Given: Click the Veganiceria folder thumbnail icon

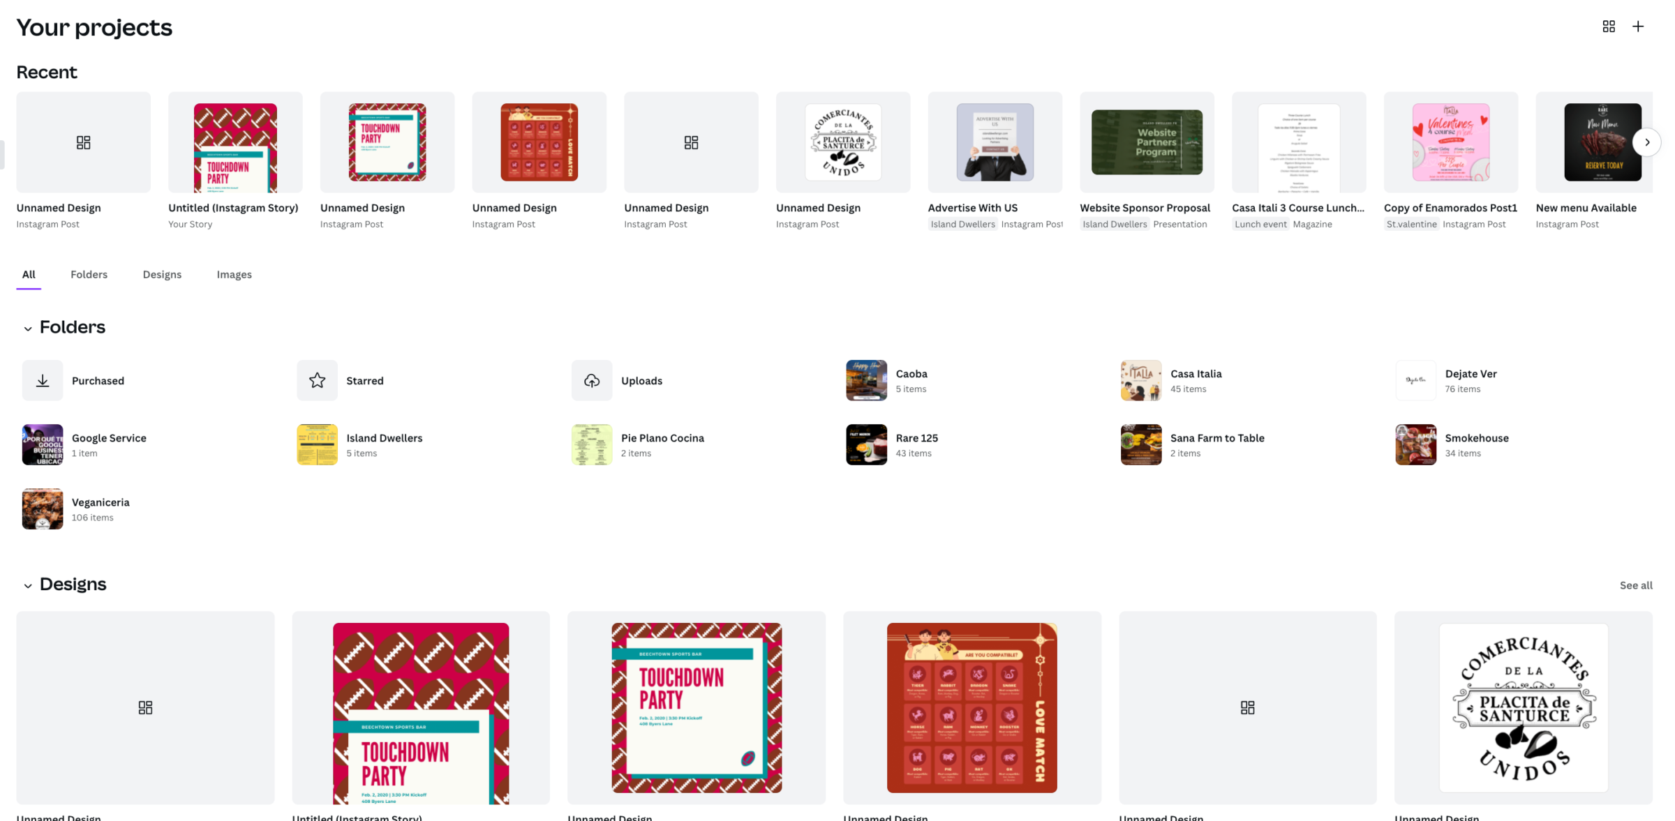Looking at the screenshot, I should click(x=42, y=509).
